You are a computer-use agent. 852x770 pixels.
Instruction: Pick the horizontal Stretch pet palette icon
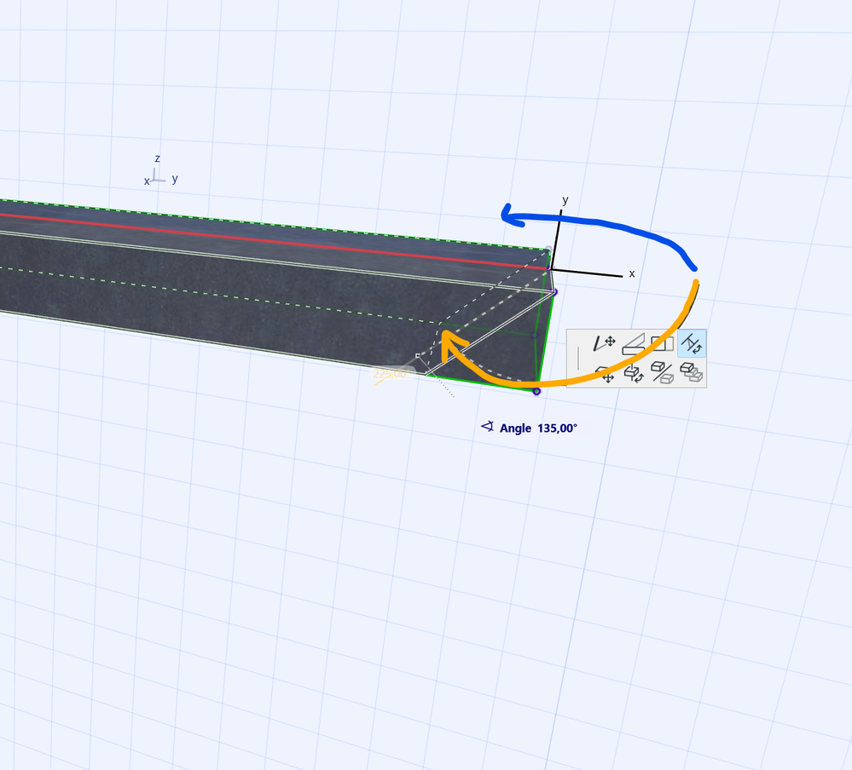tap(663, 343)
